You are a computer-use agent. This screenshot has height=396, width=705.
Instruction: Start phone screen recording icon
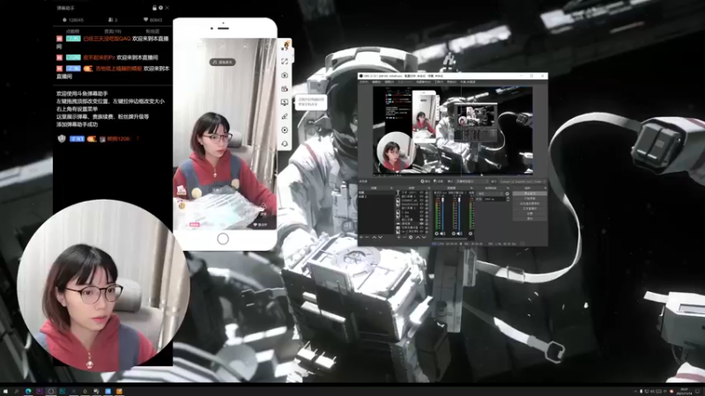[285, 89]
